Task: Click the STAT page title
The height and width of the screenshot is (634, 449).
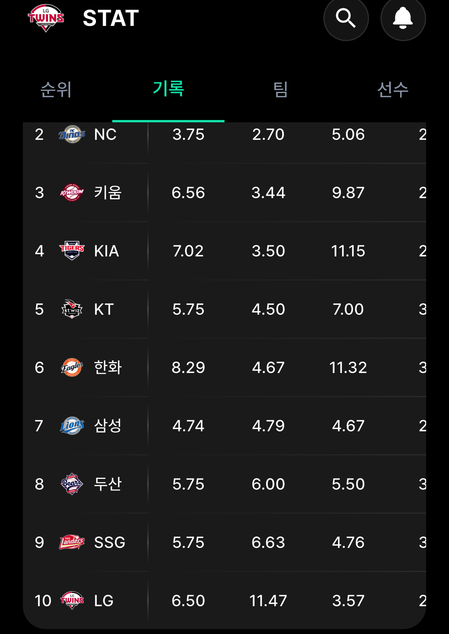Action: (x=111, y=18)
